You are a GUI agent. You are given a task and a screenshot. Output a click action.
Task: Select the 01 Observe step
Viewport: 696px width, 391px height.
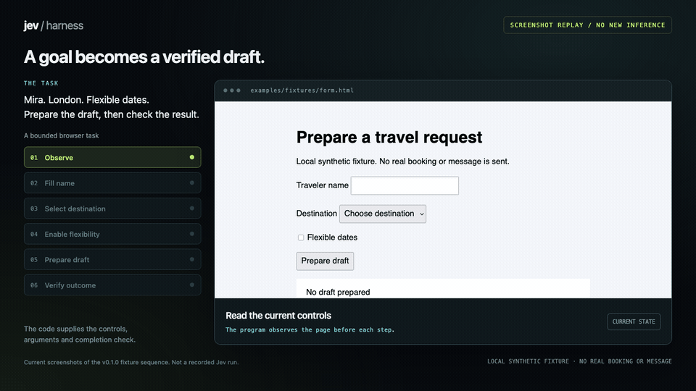click(x=112, y=157)
